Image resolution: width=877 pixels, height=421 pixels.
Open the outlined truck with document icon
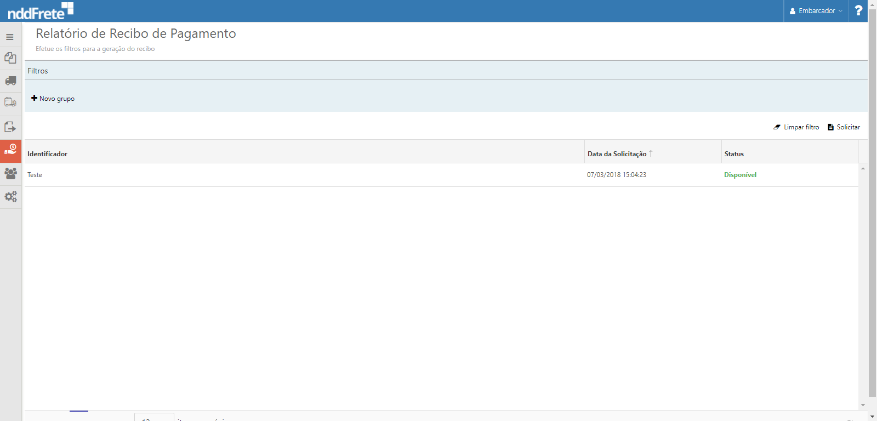pyautogui.click(x=10, y=103)
